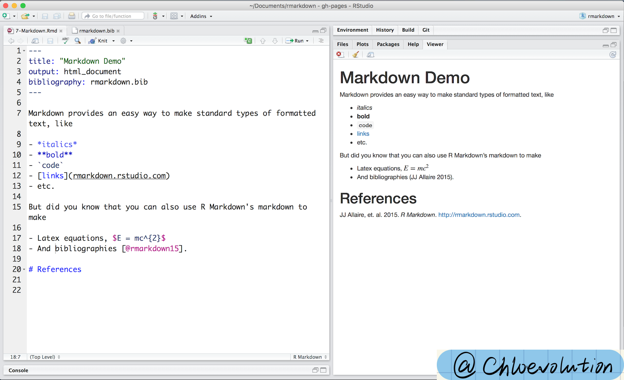Collapse YAML header fold arrow at line 1
This screenshot has width=624, height=380.
pos(24,51)
